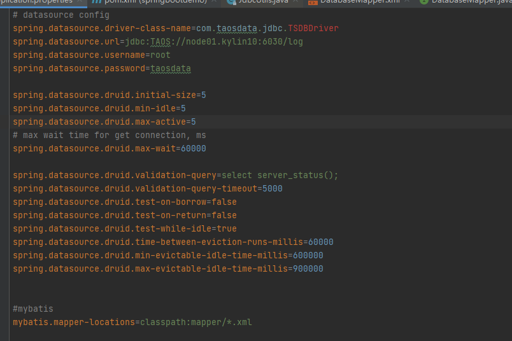This screenshot has height=341, width=512.
Task: Close the DatabaseMapper.xml tab
Action: coord(406,1)
